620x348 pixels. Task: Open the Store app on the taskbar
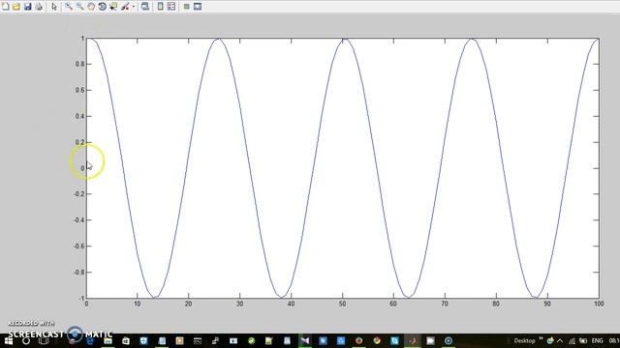tap(126, 341)
